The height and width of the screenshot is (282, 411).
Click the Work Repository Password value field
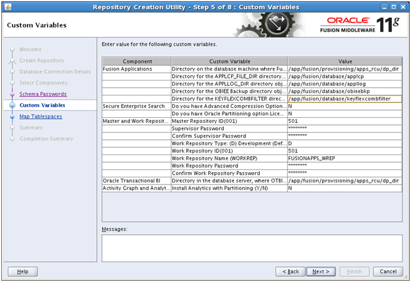pos(345,166)
